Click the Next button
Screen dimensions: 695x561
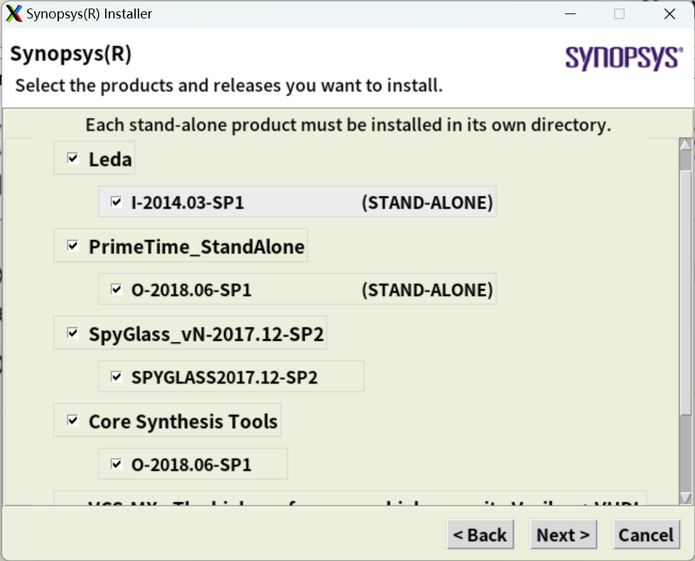[x=563, y=534]
